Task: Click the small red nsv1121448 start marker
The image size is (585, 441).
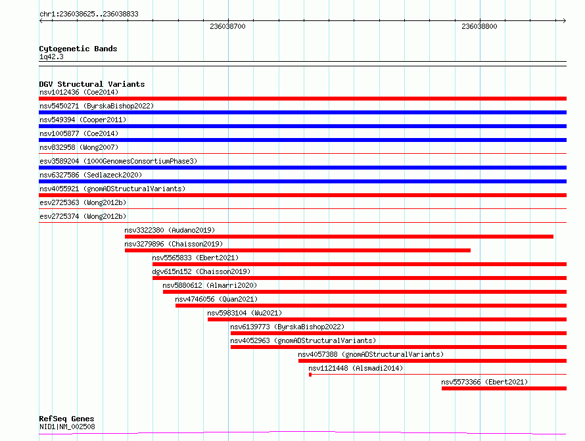Action: tap(310, 375)
